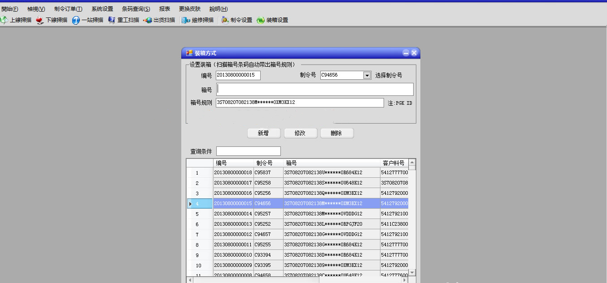Viewport: 607px width, 283px height.
Task: Click the 維修掃描 repair scan icon
Action: coord(186,20)
